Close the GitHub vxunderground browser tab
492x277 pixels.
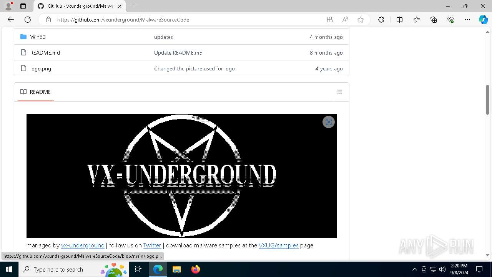pyautogui.click(x=119, y=6)
